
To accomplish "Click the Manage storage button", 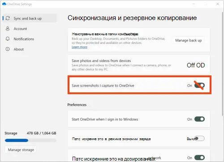I will tap(21, 150).
